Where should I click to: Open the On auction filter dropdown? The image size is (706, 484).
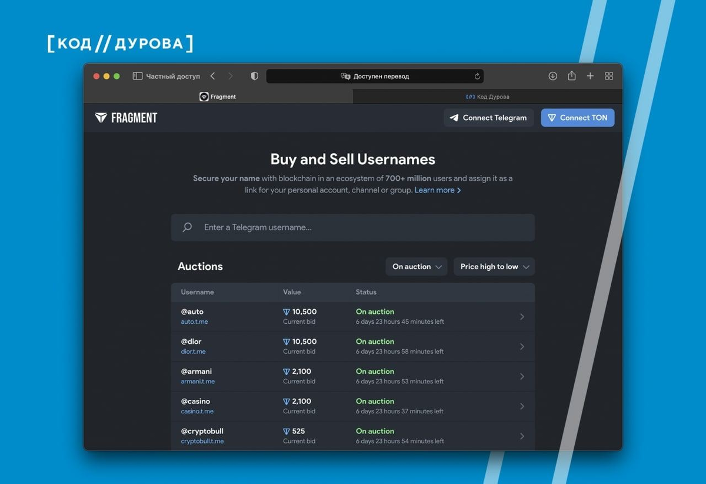417,267
